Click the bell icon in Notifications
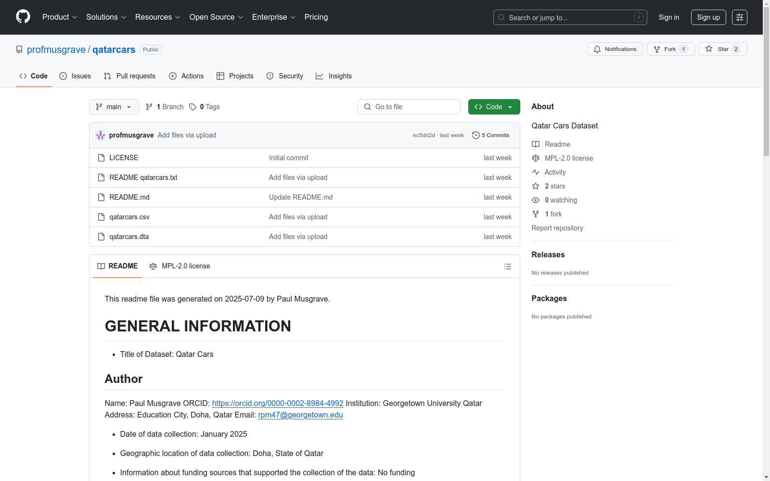The height and width of the screenshot is (481, 770). [x=597, y=49]
